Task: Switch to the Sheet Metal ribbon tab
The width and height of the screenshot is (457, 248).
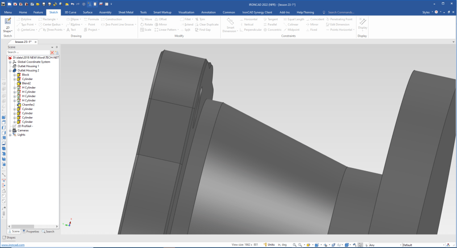Action: click(x=126, y=13)
